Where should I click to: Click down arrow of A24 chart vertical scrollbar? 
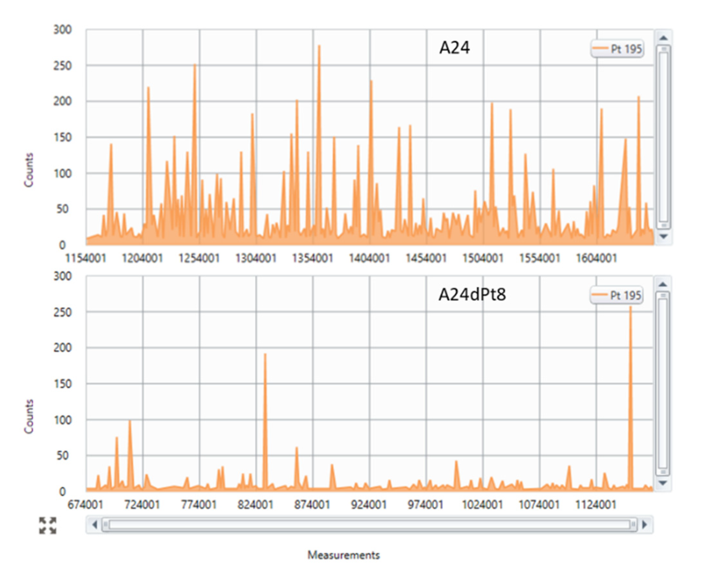663,236
